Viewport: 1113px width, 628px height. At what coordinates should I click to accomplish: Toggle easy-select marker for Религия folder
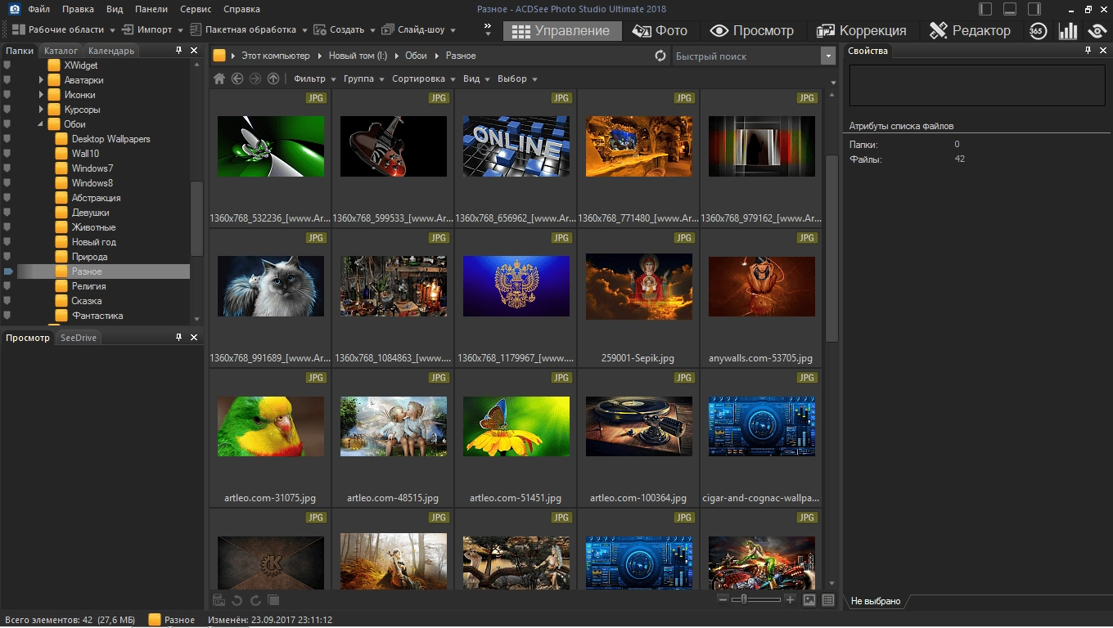[7, 286]
